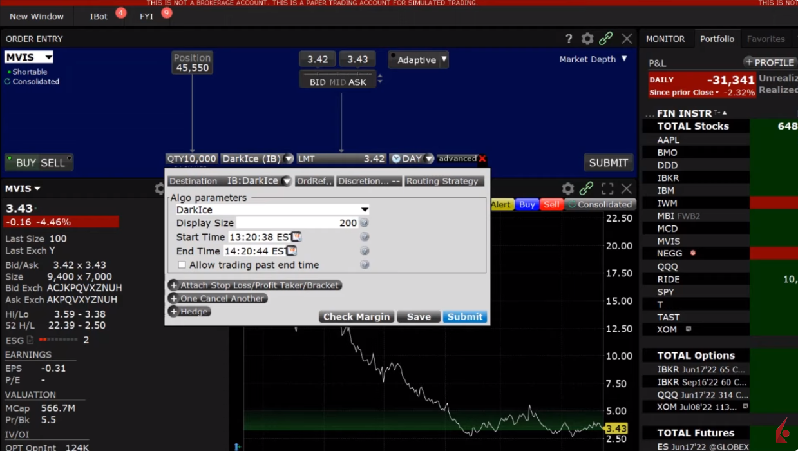Open chart panel settings gear
This screenshot has height=451, width=798.
(x=567, y=189)
